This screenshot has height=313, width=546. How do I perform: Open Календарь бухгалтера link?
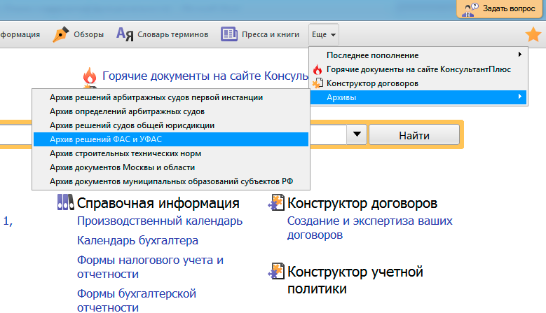point(137,240)
